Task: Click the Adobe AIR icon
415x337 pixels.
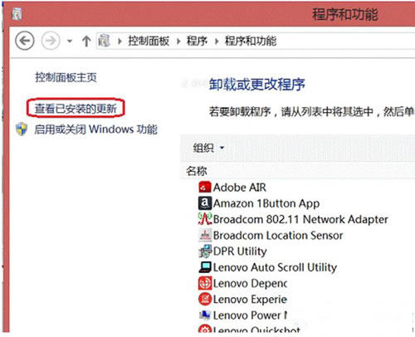Action: (205, 188)
